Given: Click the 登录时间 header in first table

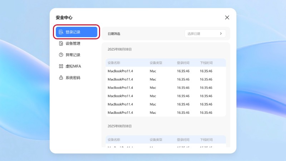Looking at the screenshot, I should 183,63.
